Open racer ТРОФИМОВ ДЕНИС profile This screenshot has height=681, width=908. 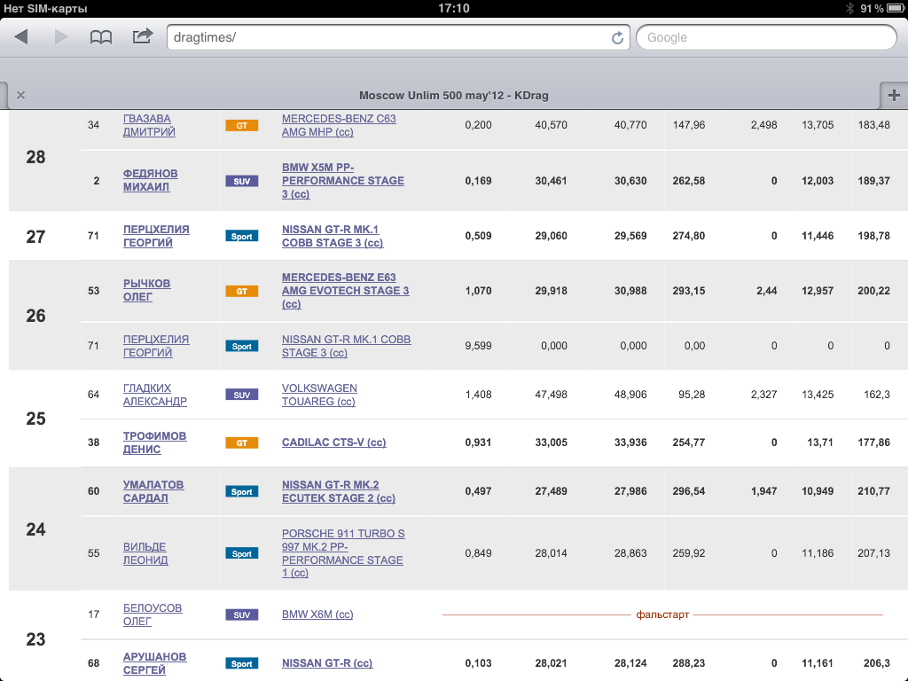pos(154,442)
